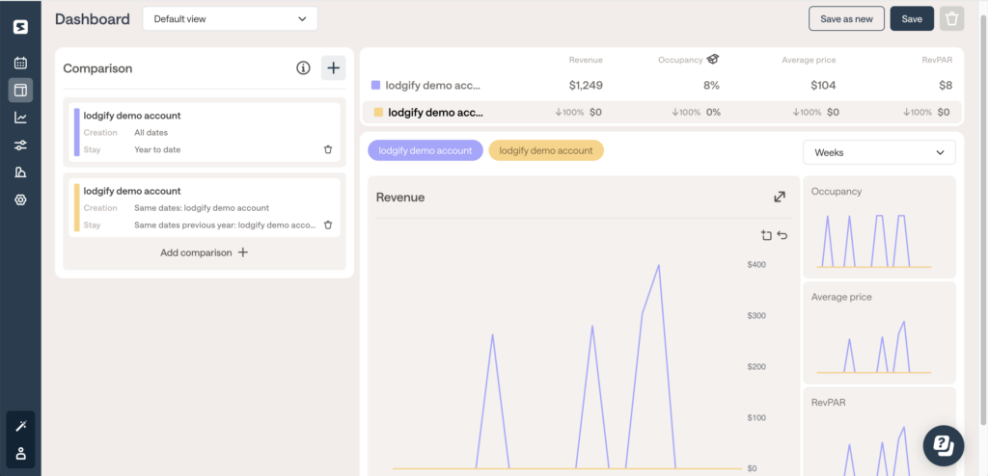This screenshot has height=476, width=988.
Task: Click the purple color bar on the first comparison card
Action: (77, 132)
